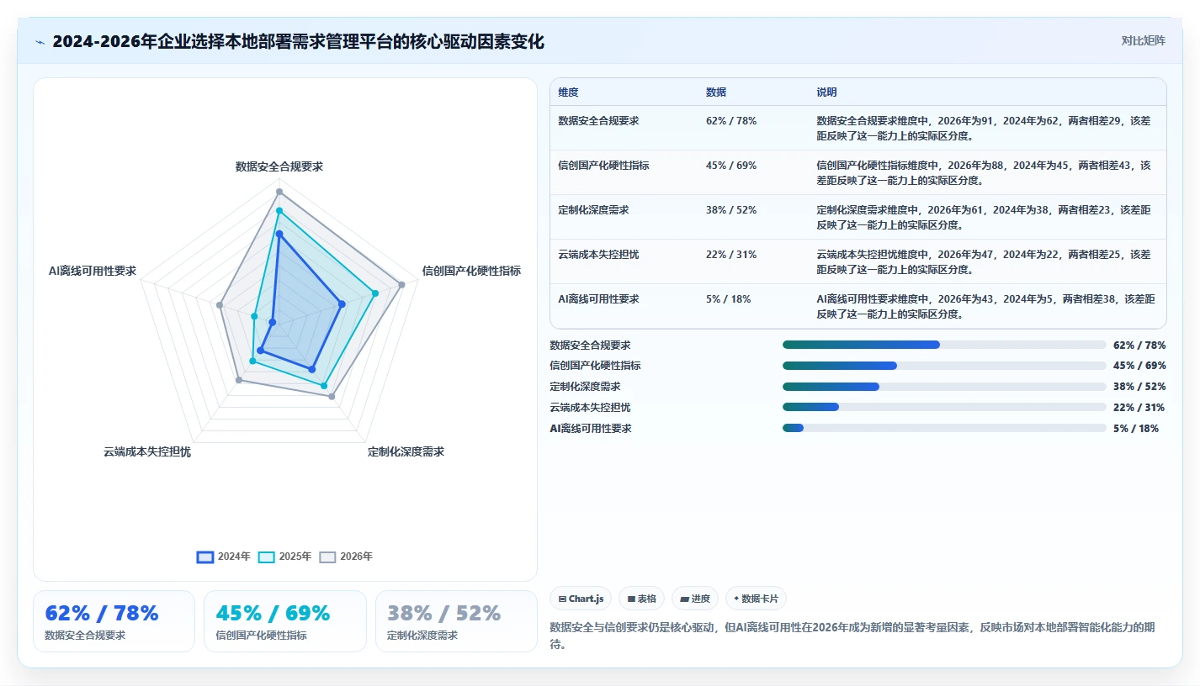Click radar axis label AI离线可用性要求
The image size is (1200, 686).
tap(93, 271)
